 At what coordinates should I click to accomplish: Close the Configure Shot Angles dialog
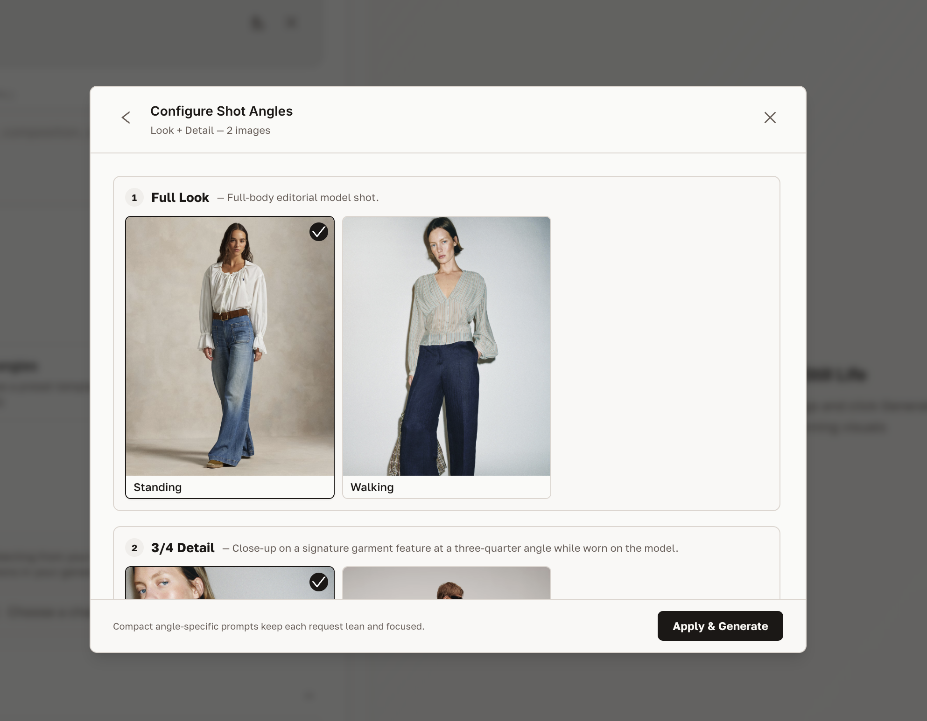coord(770,118)
